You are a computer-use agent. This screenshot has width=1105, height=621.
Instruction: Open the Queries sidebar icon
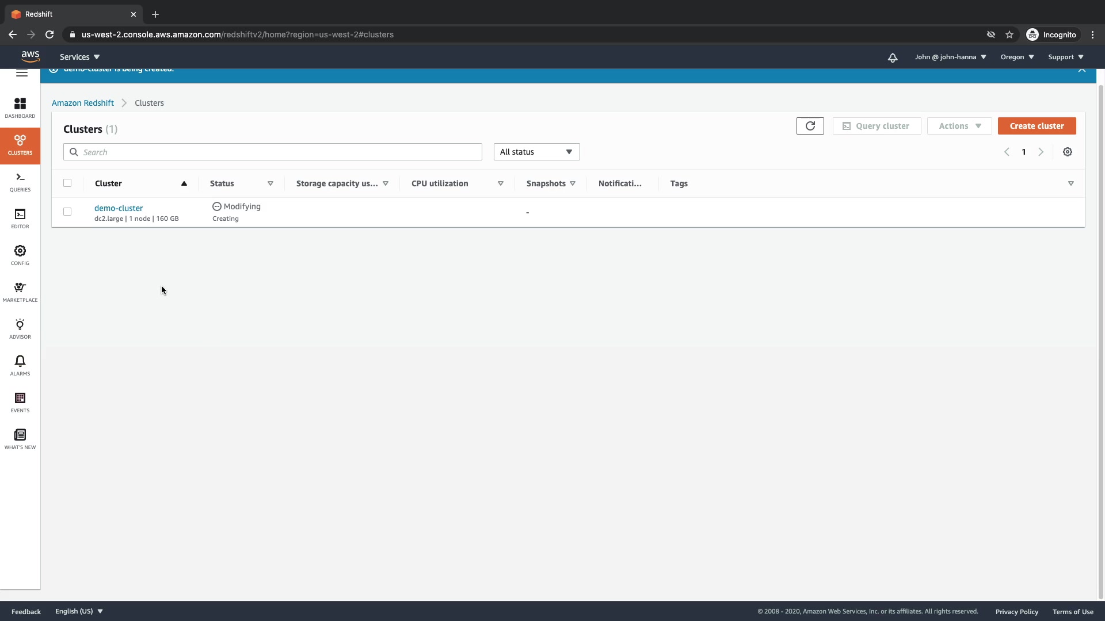point(20,181)
